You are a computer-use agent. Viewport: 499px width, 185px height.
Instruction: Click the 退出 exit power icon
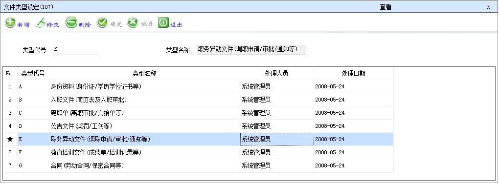[163, 22]
